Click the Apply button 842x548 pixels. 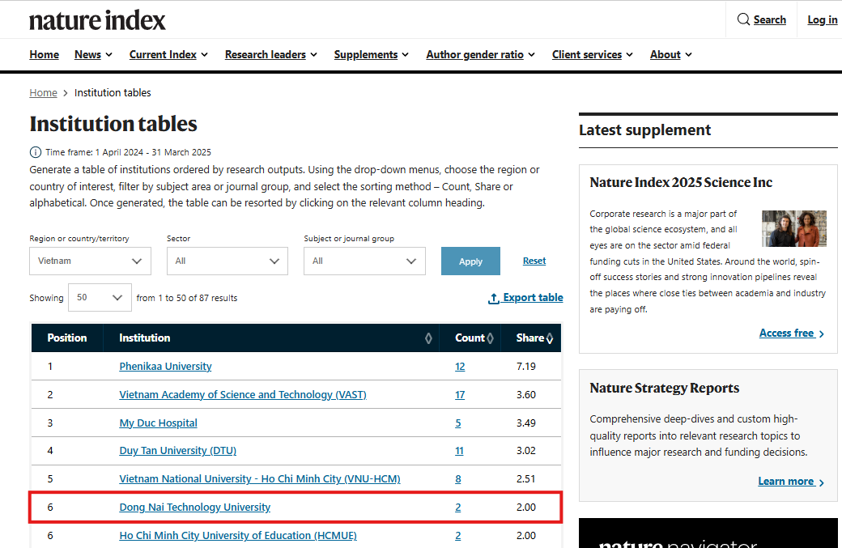click(470, 261)
